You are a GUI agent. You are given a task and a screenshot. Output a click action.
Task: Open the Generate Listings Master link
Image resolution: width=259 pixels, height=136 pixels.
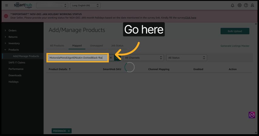coord(235,46)
